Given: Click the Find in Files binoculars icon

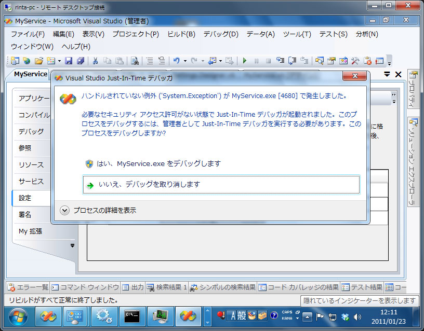Looking at the screenshot, I should (x=135, y=61).
